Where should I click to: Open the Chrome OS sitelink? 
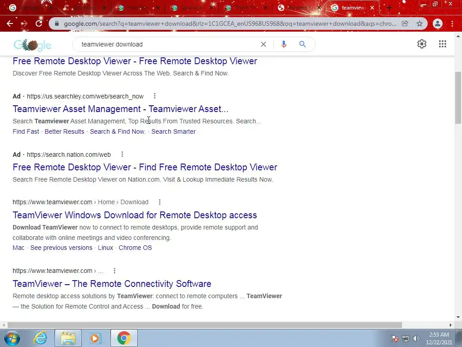coord(135,248)
